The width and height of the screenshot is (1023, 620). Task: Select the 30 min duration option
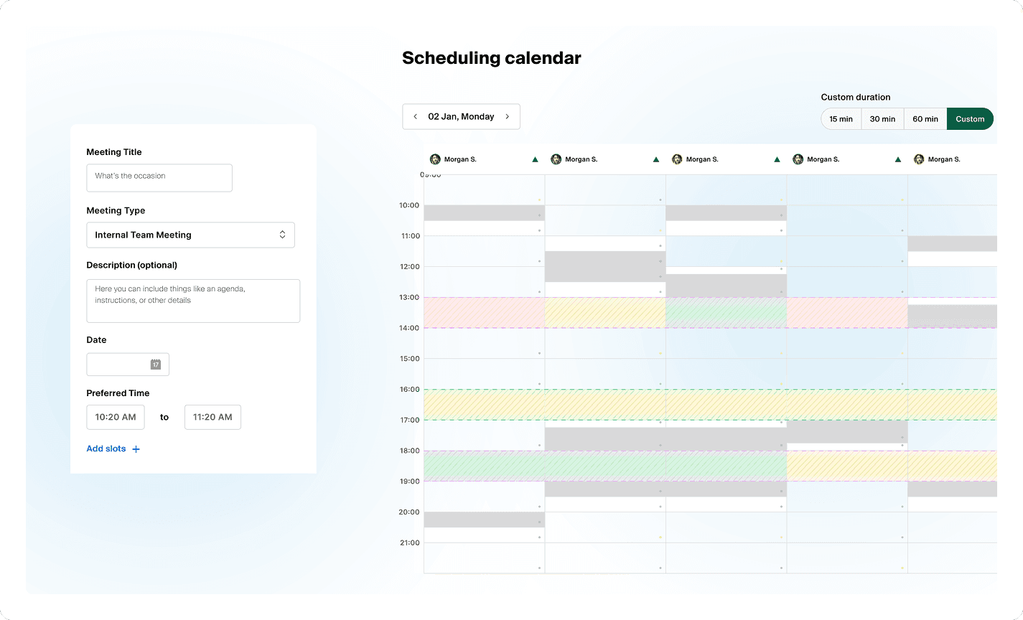(x=882, y=118)
